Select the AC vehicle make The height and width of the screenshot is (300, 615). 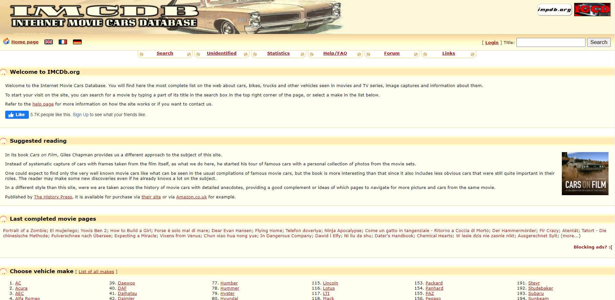(x=18, y=283)
